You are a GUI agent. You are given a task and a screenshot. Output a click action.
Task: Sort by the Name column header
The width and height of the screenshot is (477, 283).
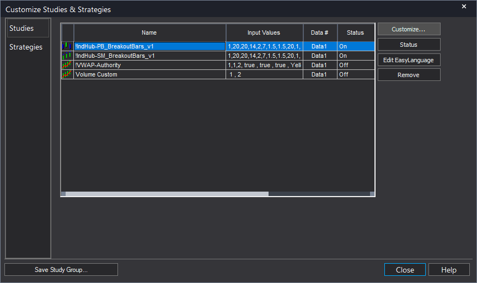(x=149, y=32)
